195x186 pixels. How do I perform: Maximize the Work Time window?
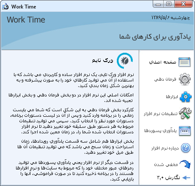pos(169,4)
